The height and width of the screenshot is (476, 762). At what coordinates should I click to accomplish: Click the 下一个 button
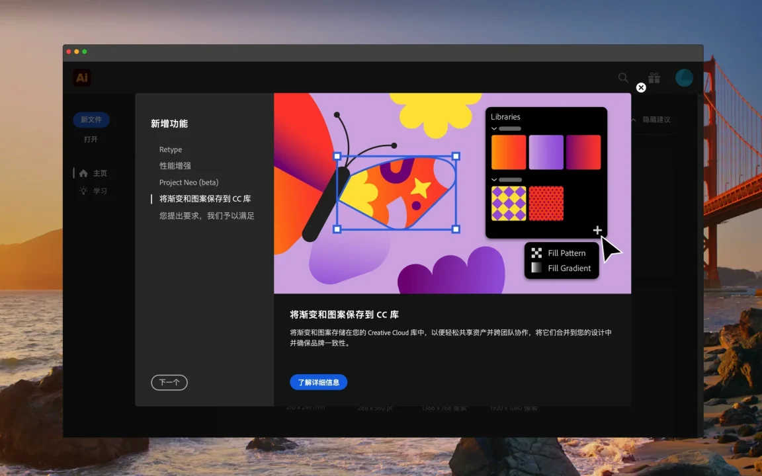pos(169,382)
